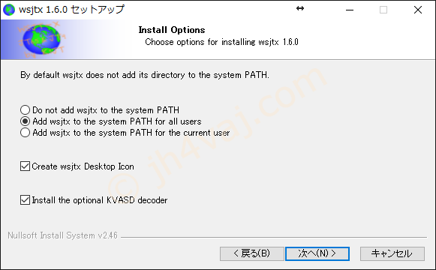Uncheck Create wsjtx Desktop Icon
Viewport: 436px width, 270px height.
pyautogui.click(x=25, y=166)
